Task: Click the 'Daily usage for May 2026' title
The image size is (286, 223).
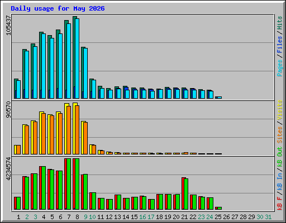Action: 58,8
